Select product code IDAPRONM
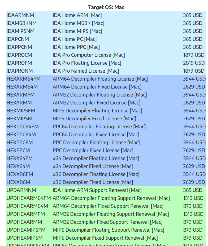 click(20, 71)
